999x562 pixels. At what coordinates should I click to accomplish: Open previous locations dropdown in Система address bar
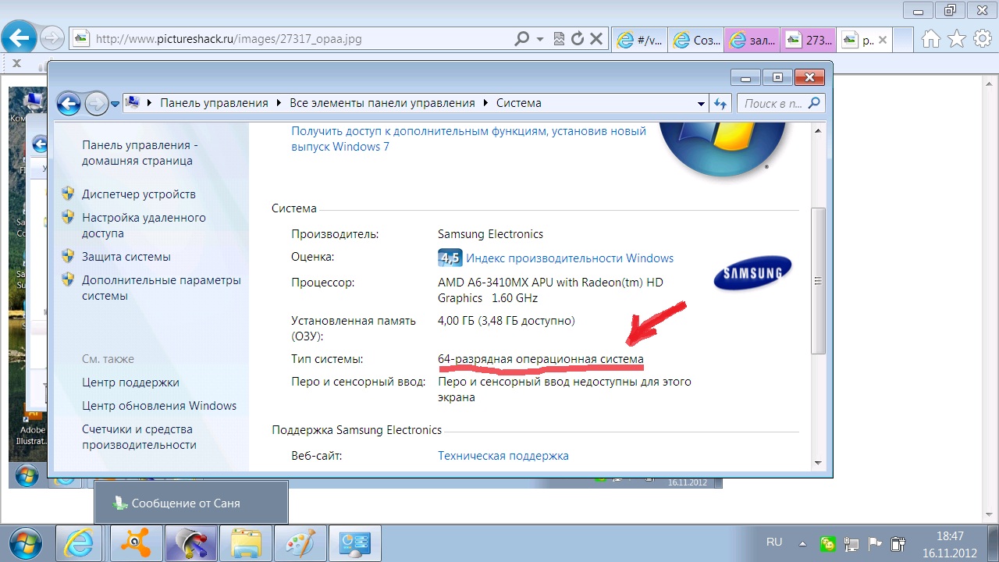pos(701,103)
